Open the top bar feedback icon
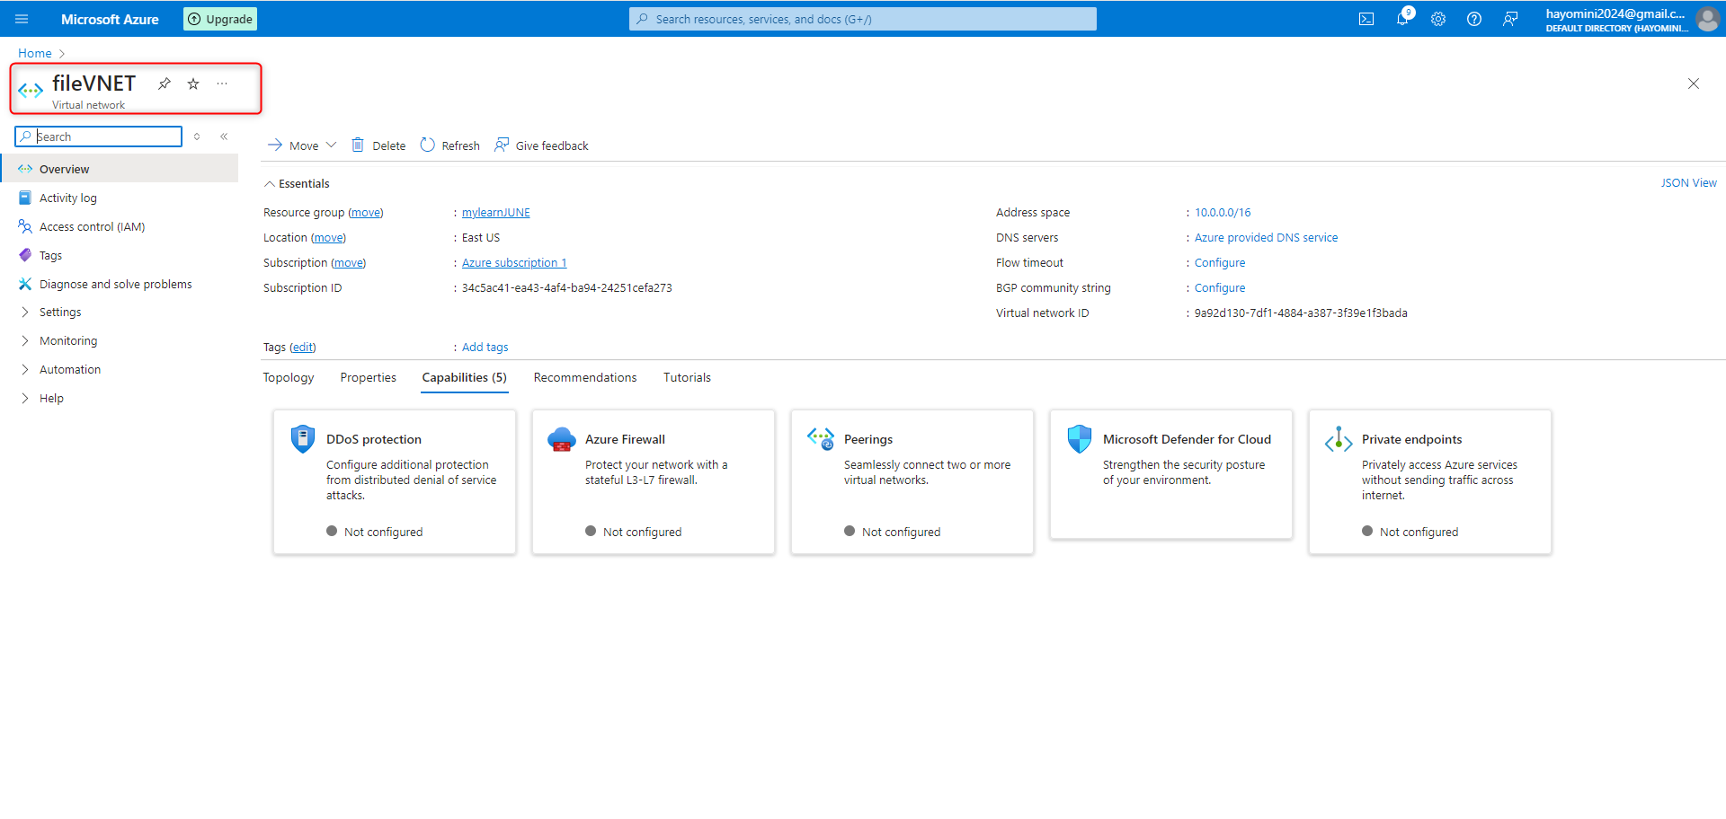The image size is (1726, 819). pos(1510,19)
